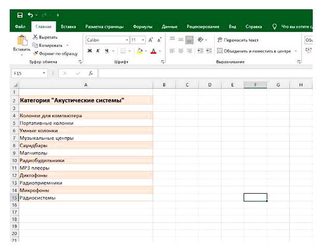Toggle italic formatting К
The image size is (322, 252).
[98, 51]
